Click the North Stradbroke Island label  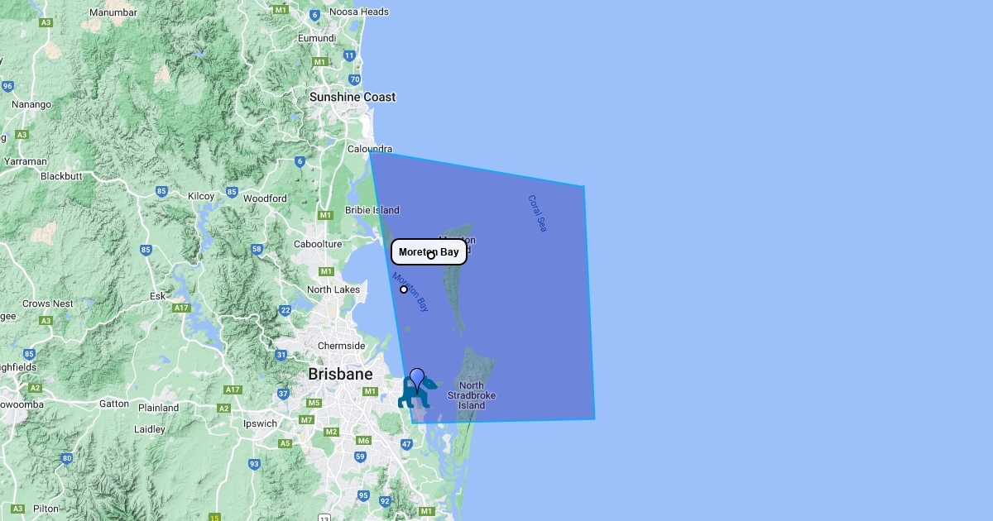[472, 395]
